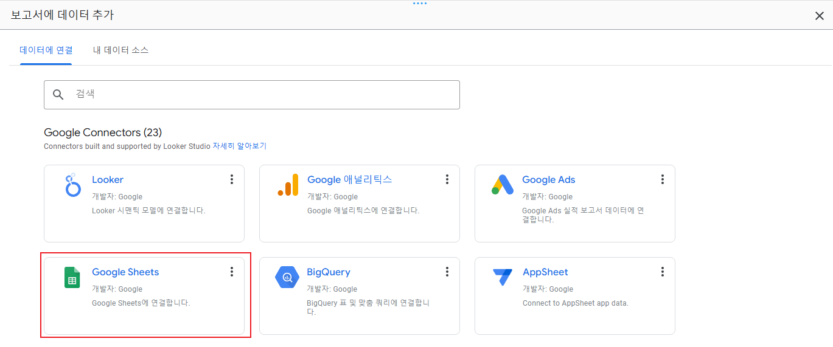Click 'Connect to AppSheet app data.' description
Image resolution: width=833 pixels, height=347 pixels.
point(576,303)
